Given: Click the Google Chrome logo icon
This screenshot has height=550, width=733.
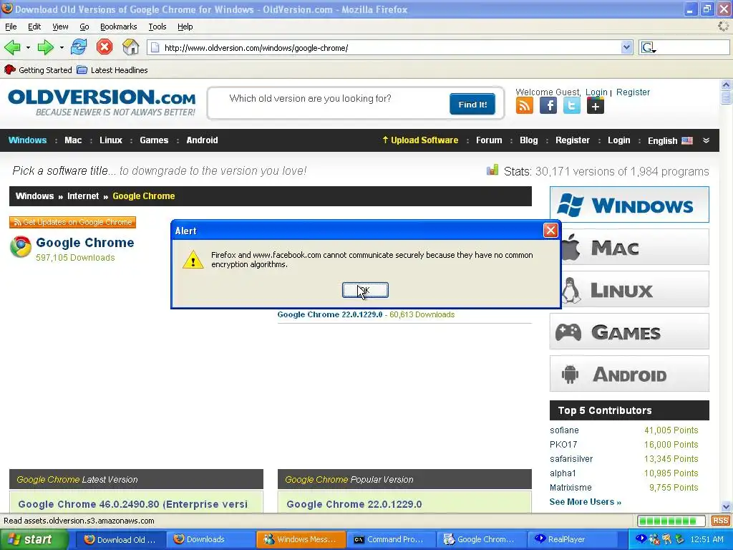Looking at the screenshot, I should tap(21, 247).
